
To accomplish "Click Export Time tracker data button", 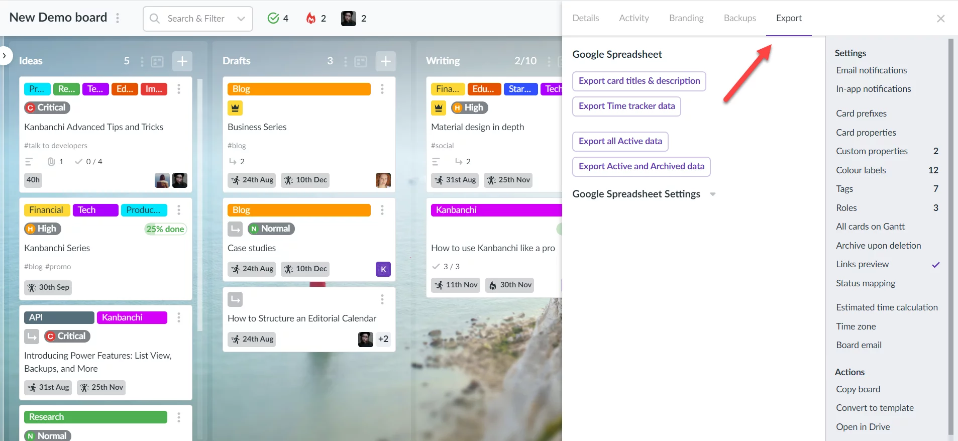I will pyautogui.click(x=626, y=106).
